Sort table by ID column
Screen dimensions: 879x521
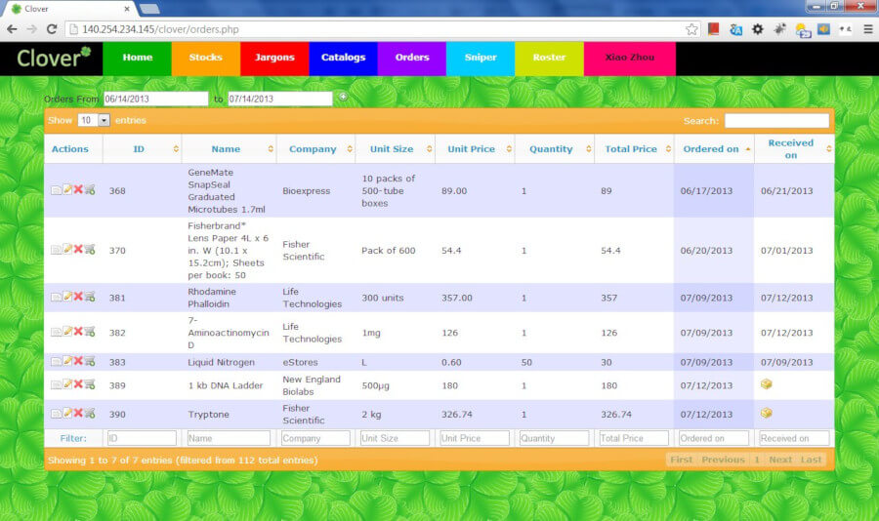[x=142, y=149]
